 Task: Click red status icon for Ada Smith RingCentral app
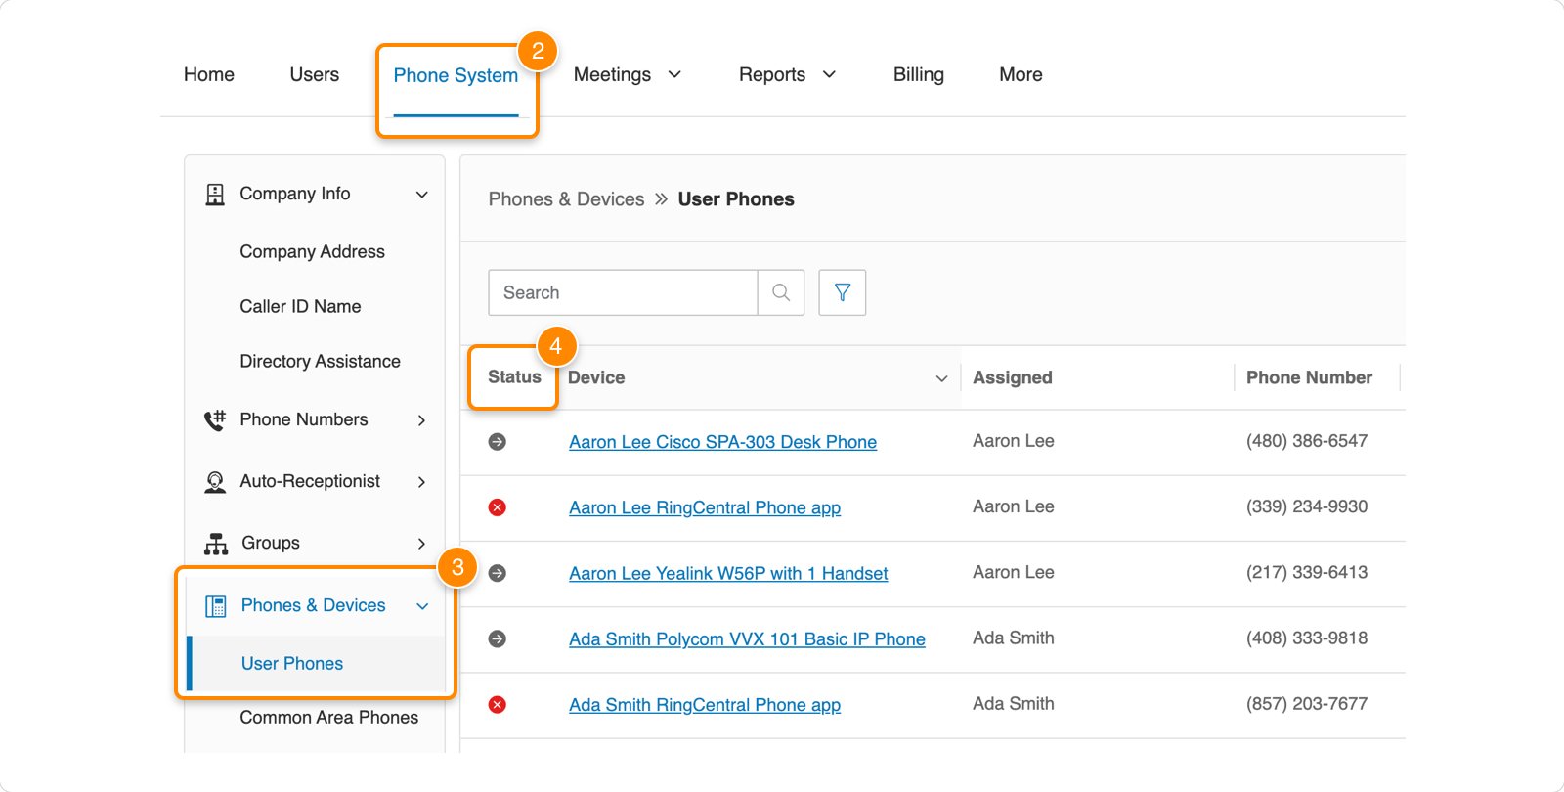click(498, 705)
